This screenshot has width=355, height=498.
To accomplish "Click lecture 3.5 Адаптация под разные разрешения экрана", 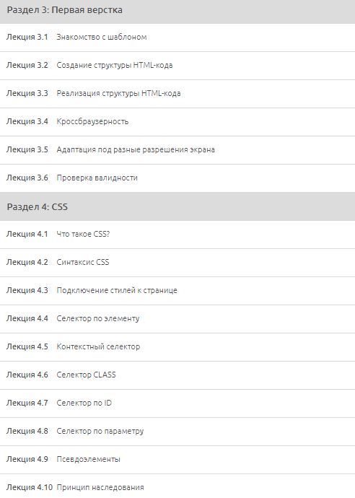I will [177, 150].
